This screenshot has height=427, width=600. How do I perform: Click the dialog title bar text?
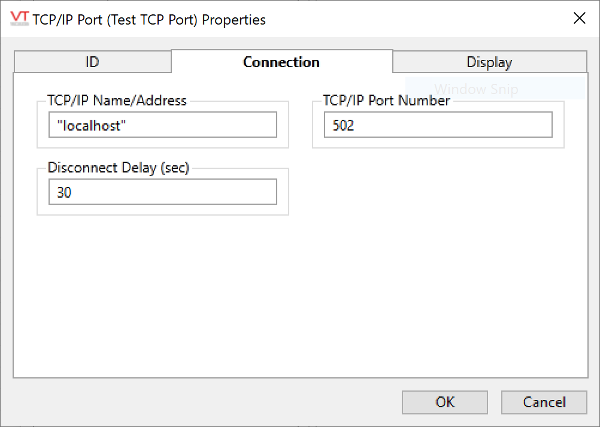point(150,20)
